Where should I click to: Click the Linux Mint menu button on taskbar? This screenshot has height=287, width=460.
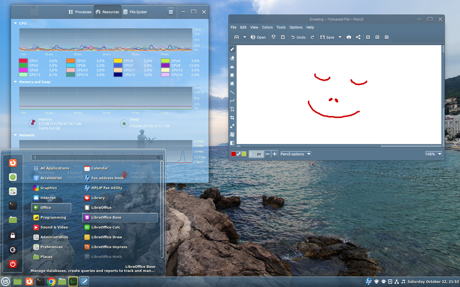(x=5, y=282)
